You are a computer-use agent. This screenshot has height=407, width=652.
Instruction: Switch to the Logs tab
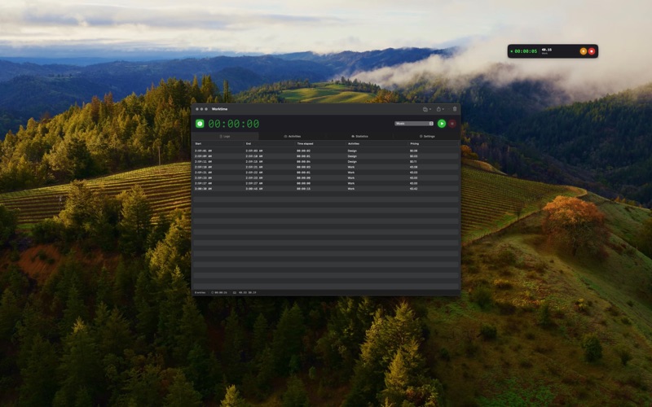[x=225, y=136]
